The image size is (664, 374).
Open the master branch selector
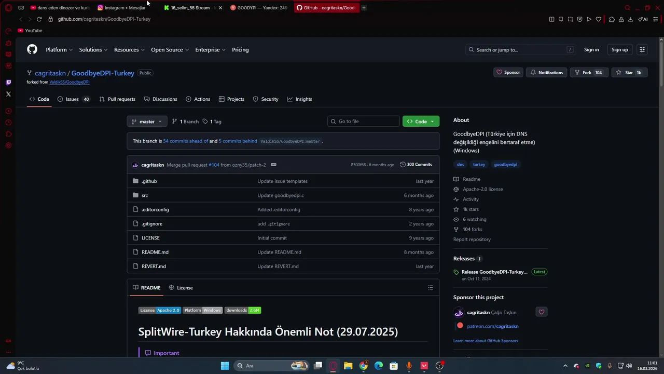[x=147, y=122]
